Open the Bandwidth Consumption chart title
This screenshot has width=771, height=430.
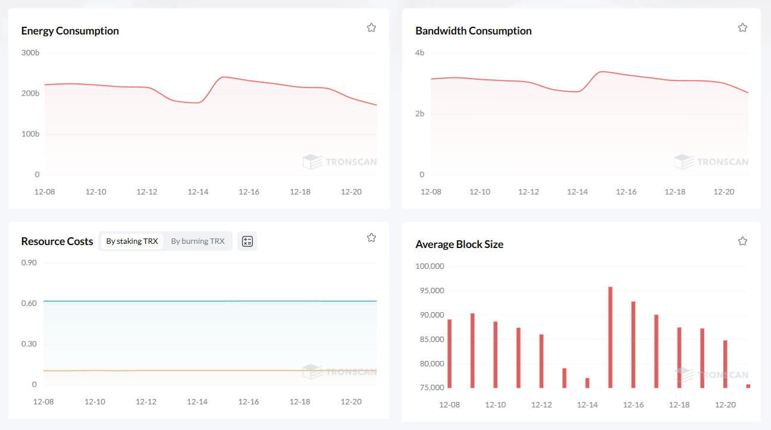(x=474, y=31)
